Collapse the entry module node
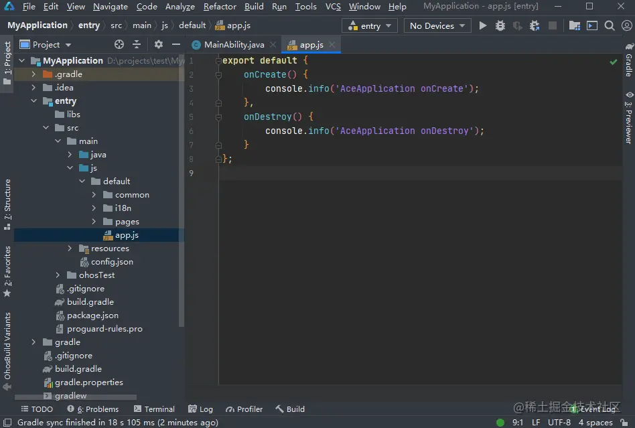Viewport: 635px width, 428px height. click(x=33, y=101)
